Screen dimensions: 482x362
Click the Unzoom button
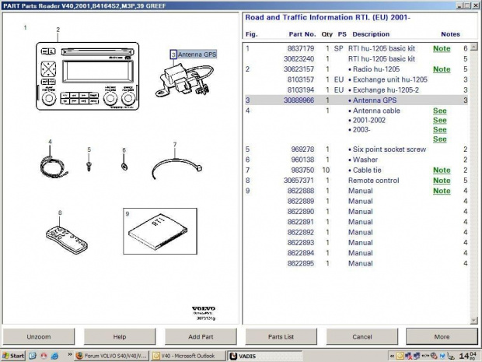point(39,336)
